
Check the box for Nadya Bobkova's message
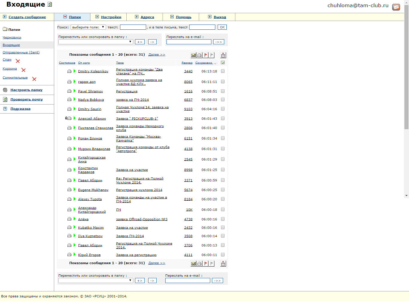tap(223, 100)
